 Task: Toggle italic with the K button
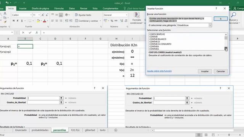pos(18,21)
